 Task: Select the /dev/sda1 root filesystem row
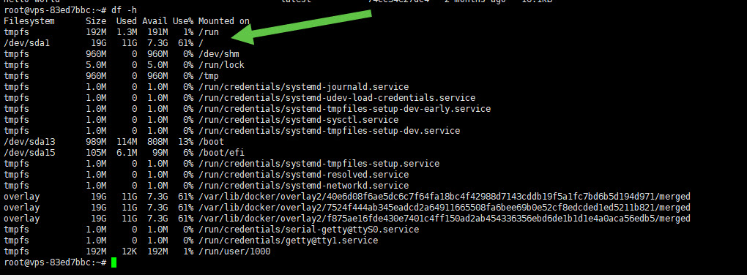coord(104,43)
